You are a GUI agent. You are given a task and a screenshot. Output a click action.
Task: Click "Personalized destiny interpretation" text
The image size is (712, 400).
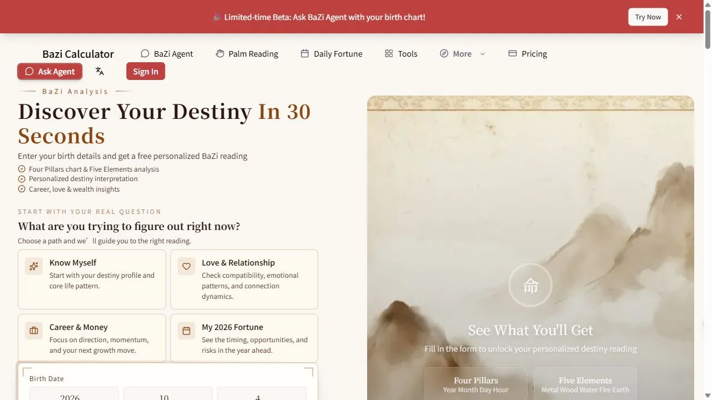(x=83, y=179)
